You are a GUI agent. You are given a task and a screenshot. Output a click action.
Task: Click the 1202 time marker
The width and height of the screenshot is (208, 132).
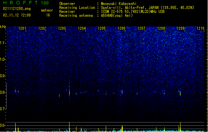pos(42,28)
